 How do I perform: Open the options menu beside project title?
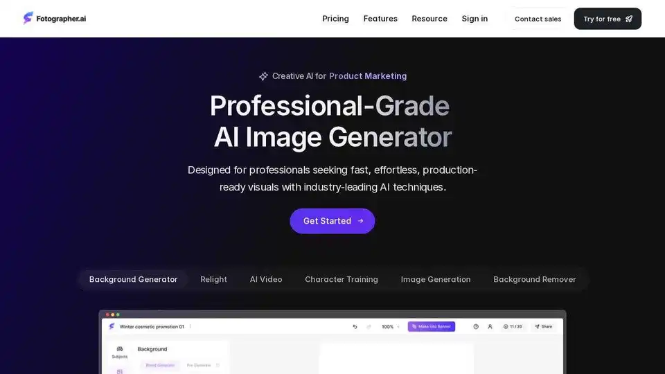(190, 326)
